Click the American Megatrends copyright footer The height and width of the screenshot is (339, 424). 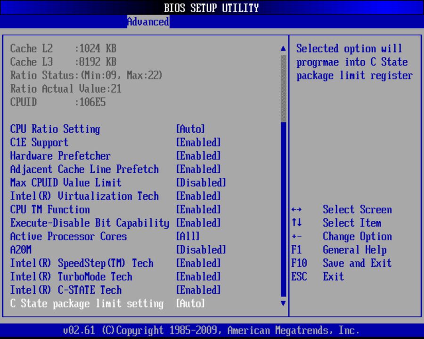click(x=211, y=331)
